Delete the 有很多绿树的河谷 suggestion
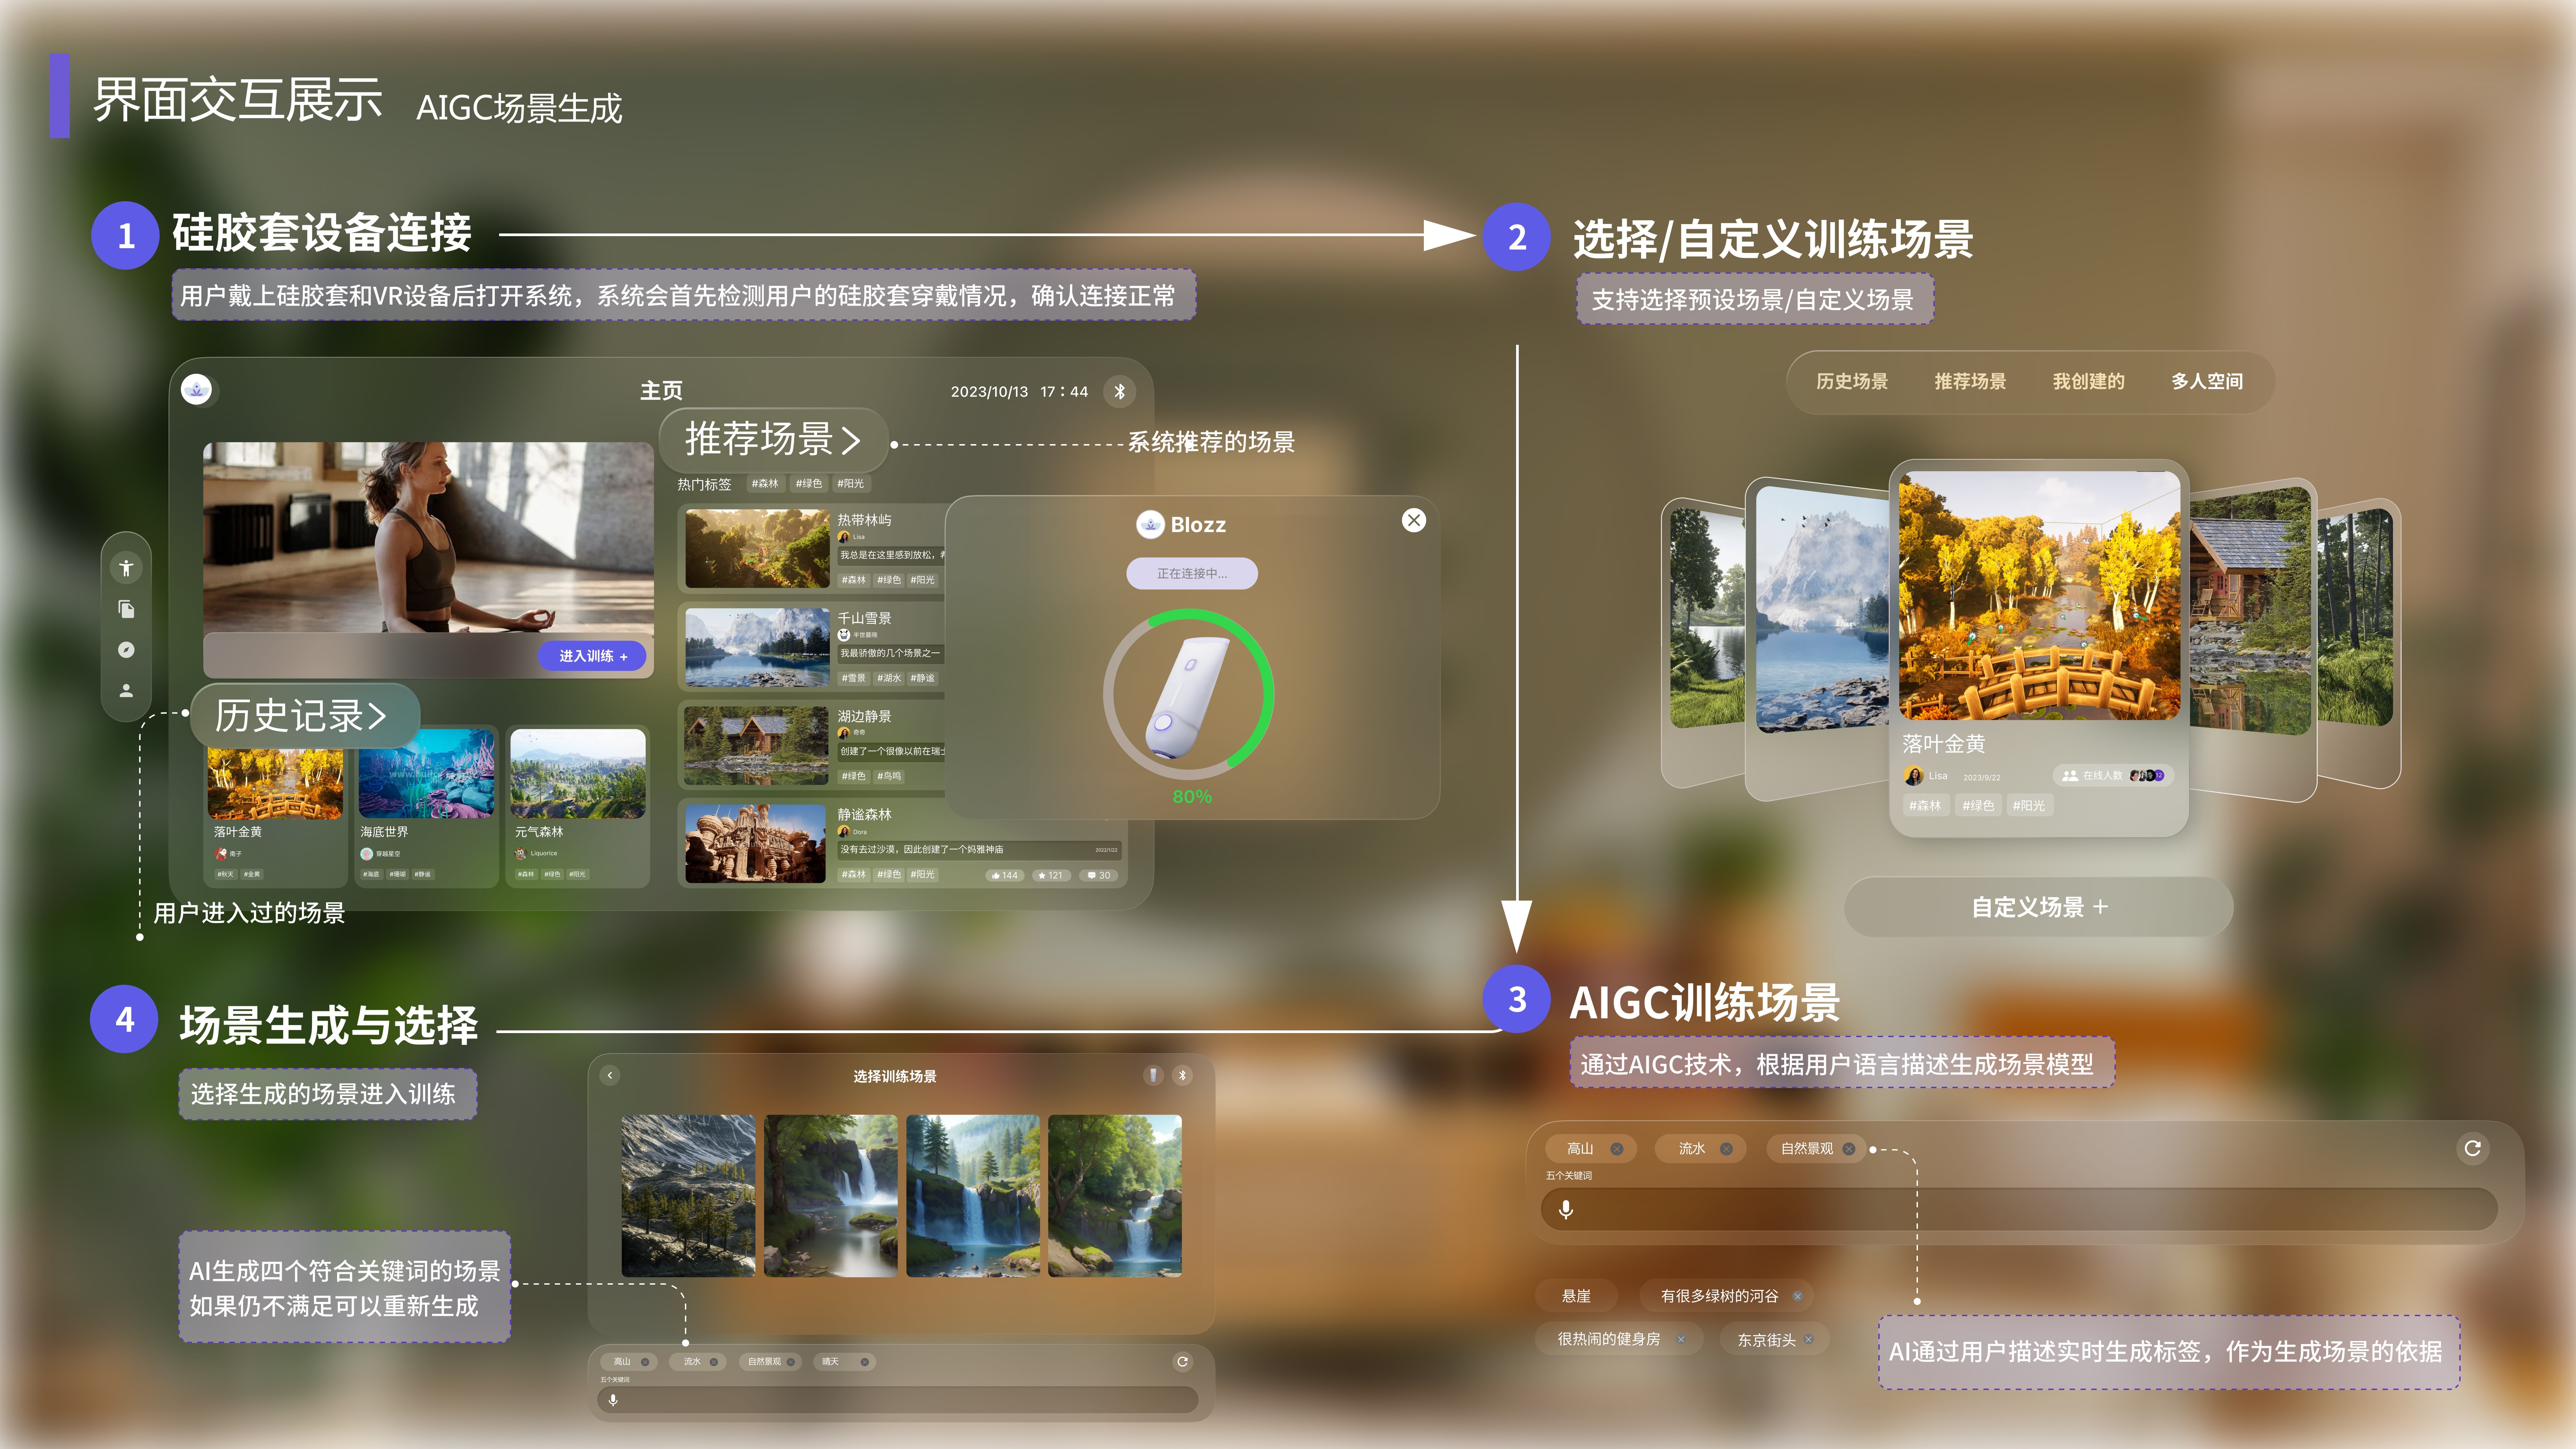Screen dimensions: 2576x1449 [x=1797, y=1296]
